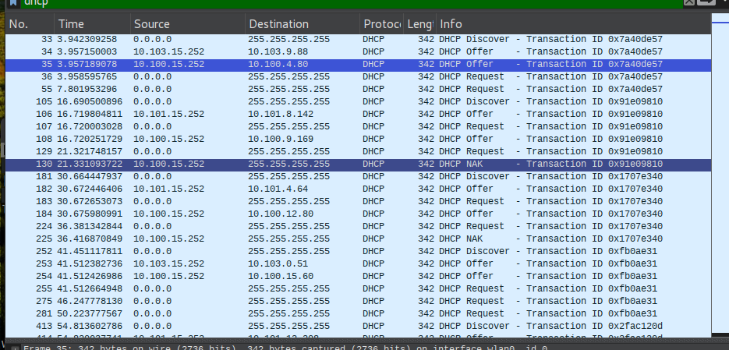Select packet 33 DHCP Discover row
This screenshot has height=350, width=729.
312,39
